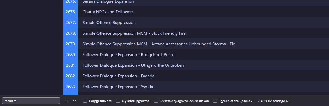Enable Только слова целиком checkbox
The width and height of the screenshot is (329, 106).
click(215, 101)
